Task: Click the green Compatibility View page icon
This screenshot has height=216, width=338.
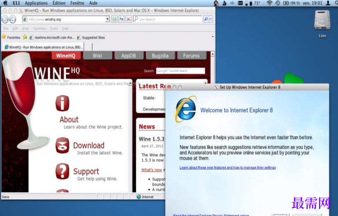Action: 114,19
